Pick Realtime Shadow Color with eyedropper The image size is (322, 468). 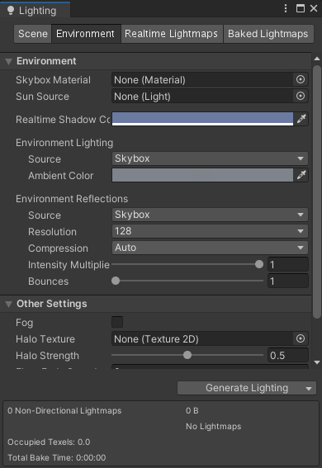pyautogui.click(x=301, y=119)
